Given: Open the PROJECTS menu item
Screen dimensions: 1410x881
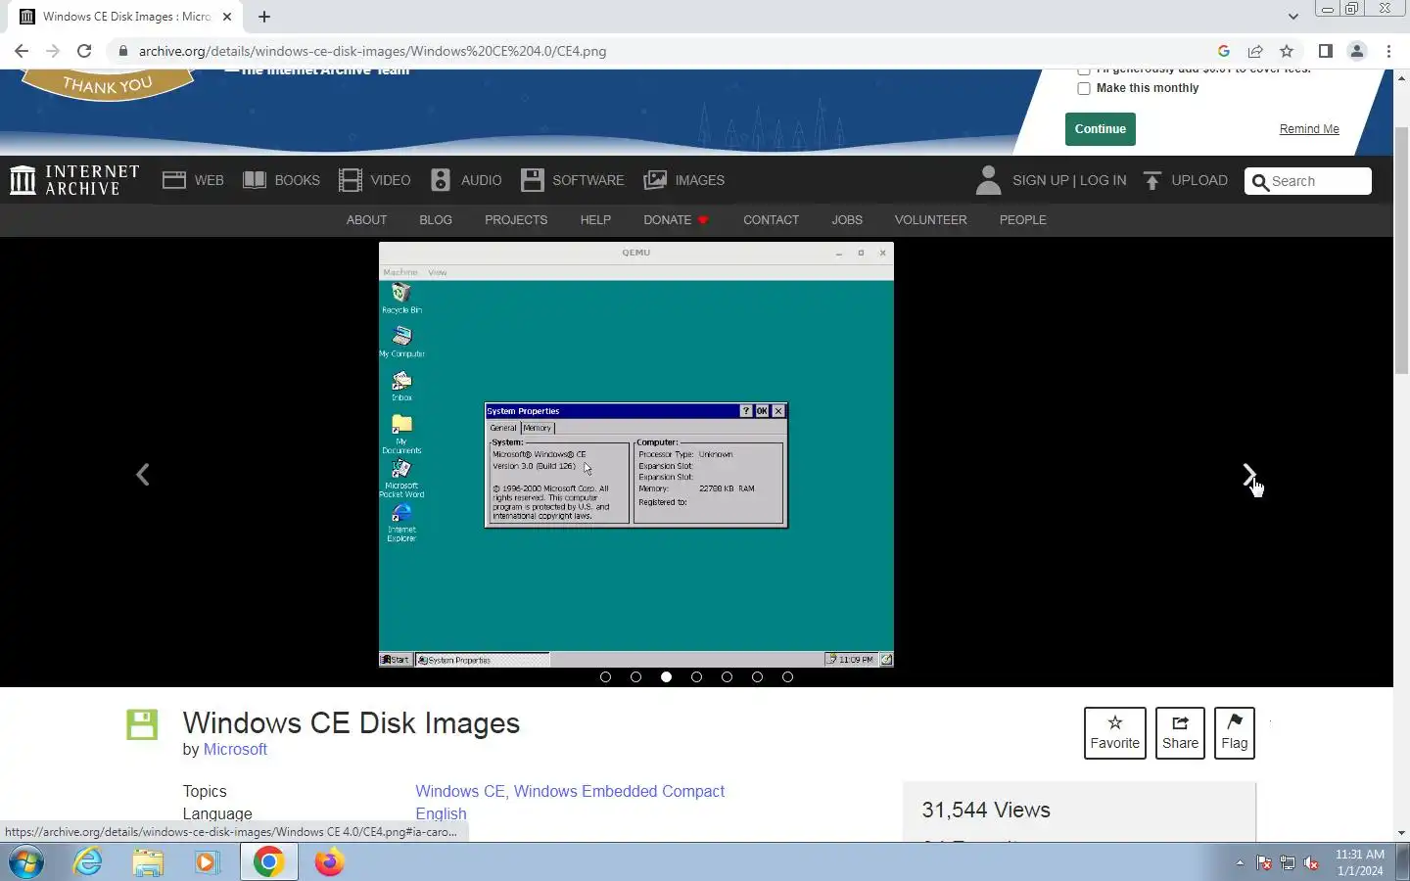Looking at the screenshot, I should tap(516, 220).
